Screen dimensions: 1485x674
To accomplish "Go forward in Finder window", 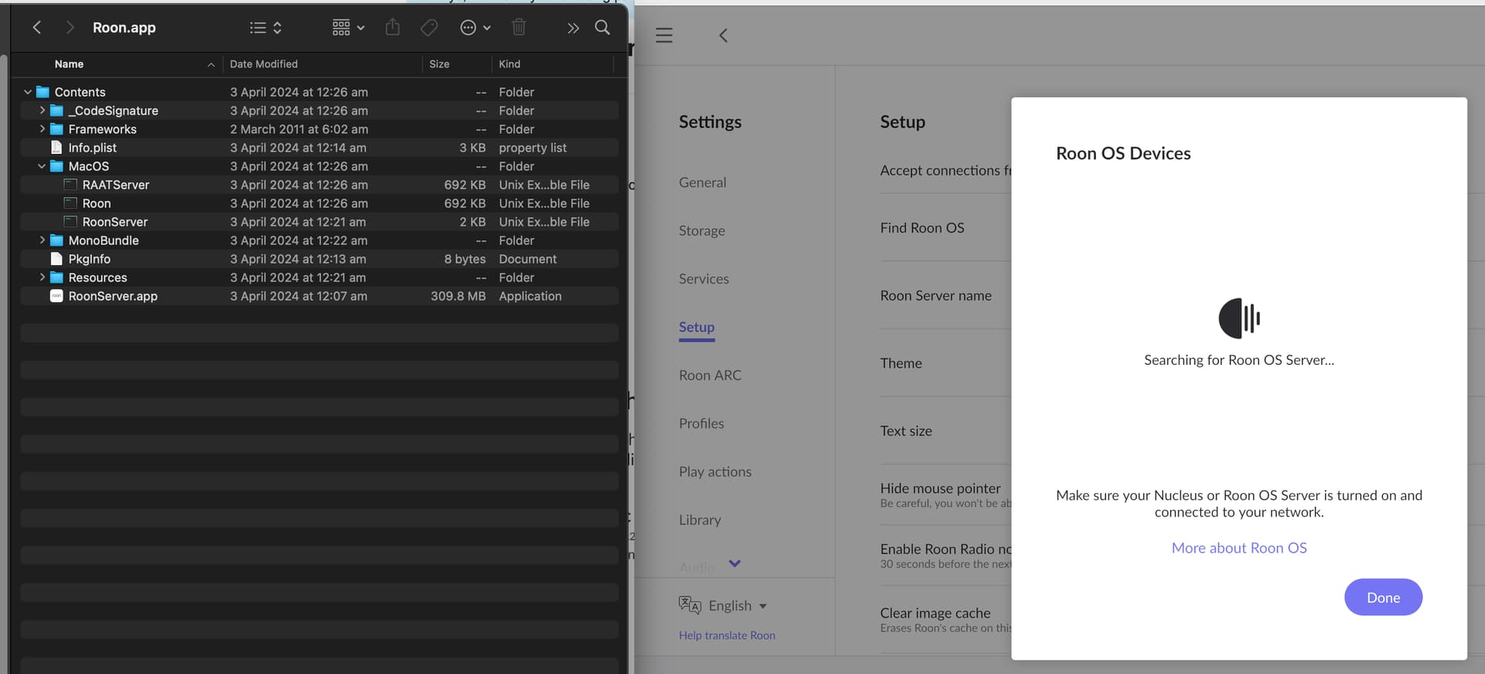I will (70, 28).
